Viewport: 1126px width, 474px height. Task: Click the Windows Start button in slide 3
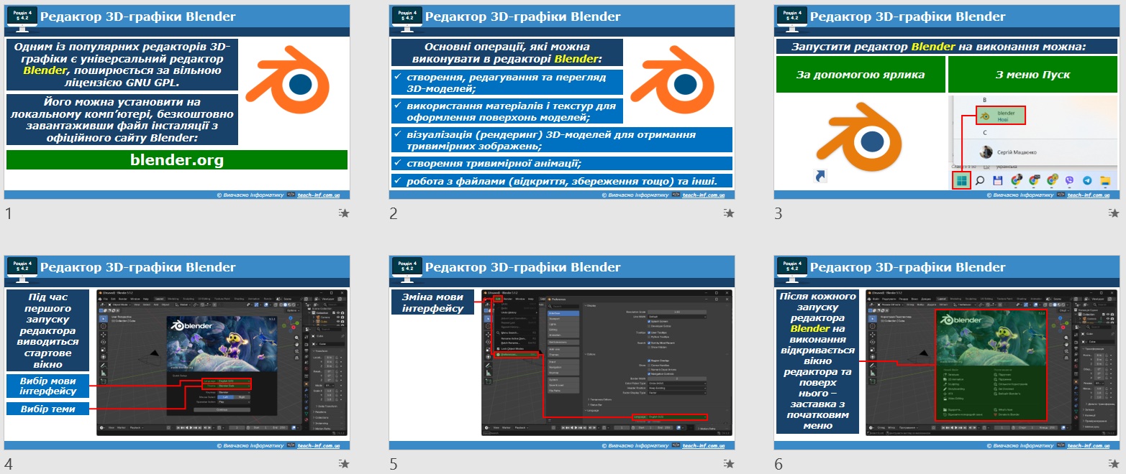[961, 180]
